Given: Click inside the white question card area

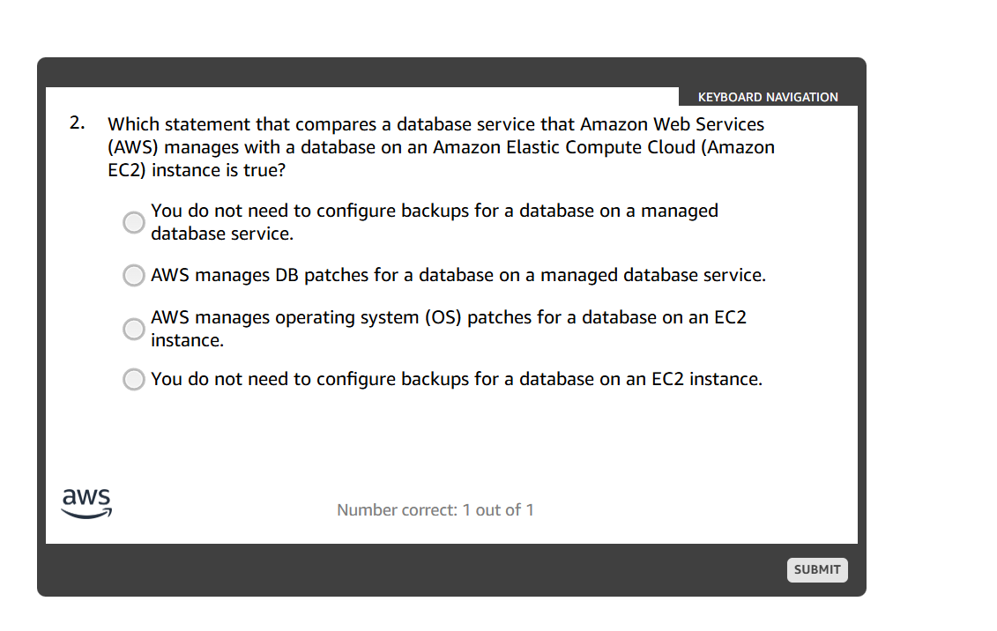Looking at the screenshot, I should pyautogui.click(x=451, y=432).
